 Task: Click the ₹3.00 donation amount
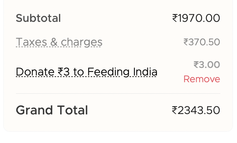207,65
